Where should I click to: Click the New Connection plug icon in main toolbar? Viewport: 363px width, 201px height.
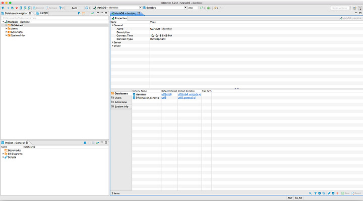3,8
